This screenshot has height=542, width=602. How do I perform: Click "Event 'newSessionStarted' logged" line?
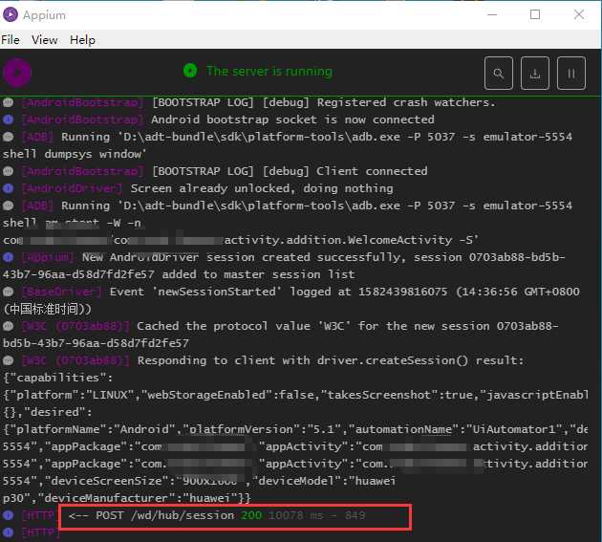pyautogui.click(x=344, y=292)
